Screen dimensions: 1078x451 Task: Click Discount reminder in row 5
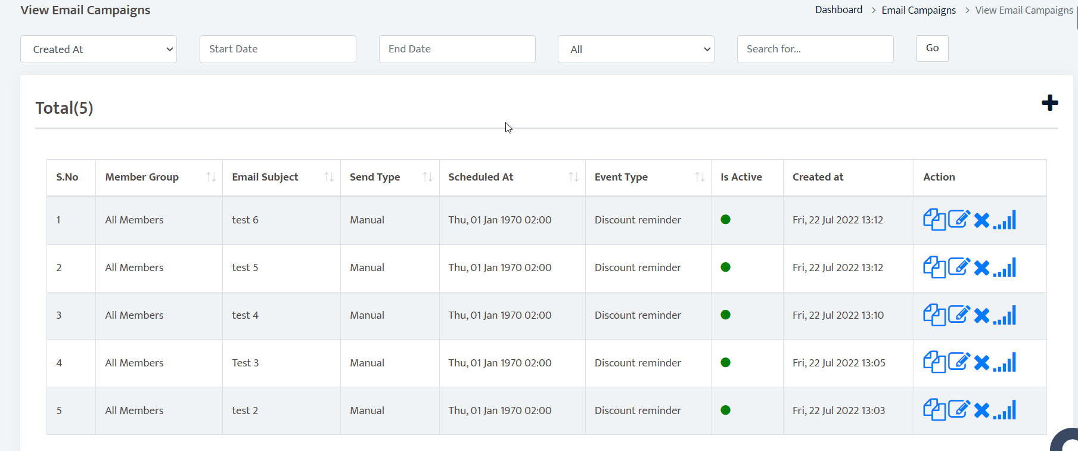point(638,410)
